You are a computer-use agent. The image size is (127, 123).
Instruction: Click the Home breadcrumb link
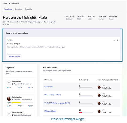5,3
